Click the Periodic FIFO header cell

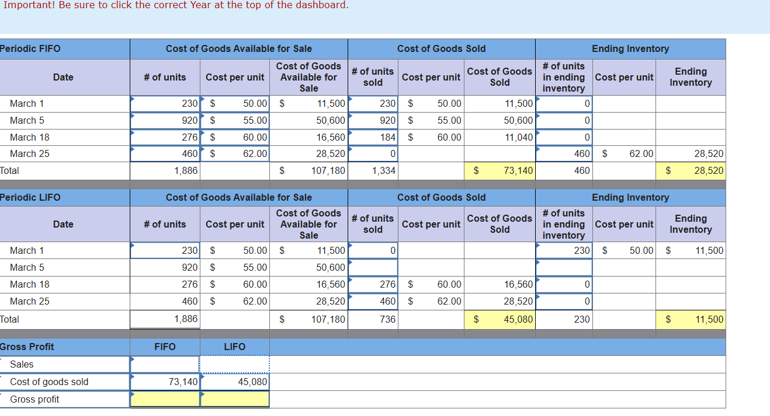64,49
